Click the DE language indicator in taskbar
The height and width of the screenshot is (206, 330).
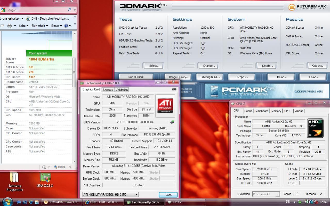coord(288,202)
